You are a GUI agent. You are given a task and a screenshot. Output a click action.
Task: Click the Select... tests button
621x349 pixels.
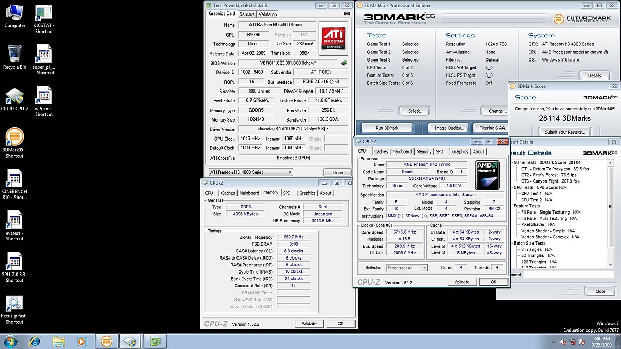coord(416,111)
